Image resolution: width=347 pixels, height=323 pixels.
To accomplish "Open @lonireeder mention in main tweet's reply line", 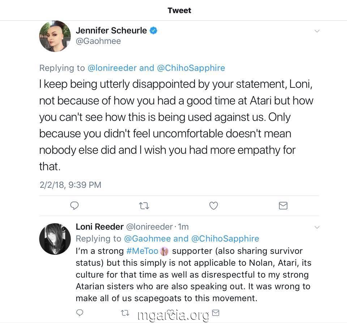I will point(112,68).
